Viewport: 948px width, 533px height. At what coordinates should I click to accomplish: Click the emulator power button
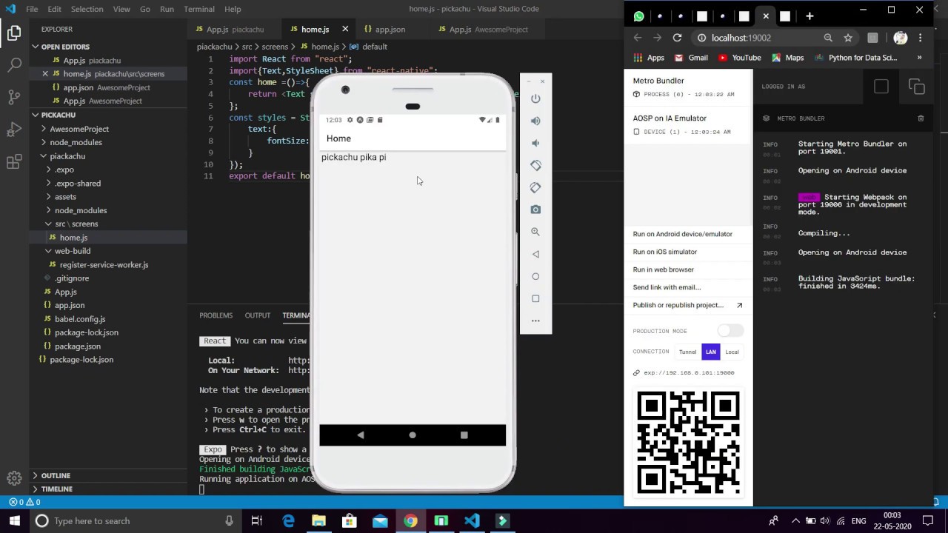[535, 98]
